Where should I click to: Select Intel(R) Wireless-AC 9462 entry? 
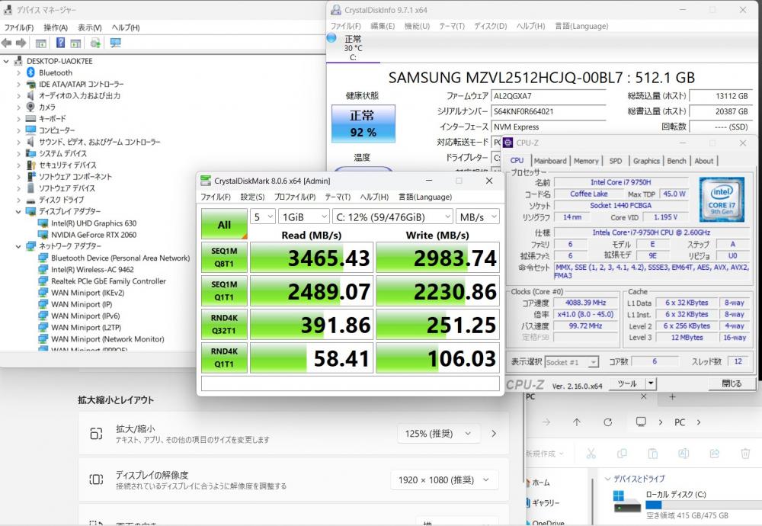point(92,269)
